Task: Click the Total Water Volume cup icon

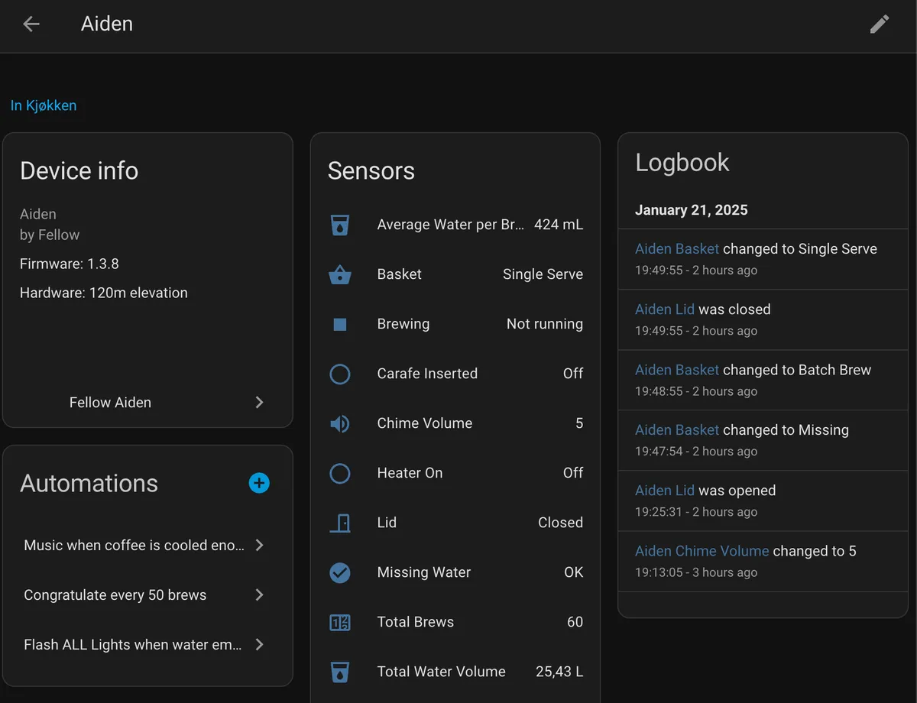Action: click(339, 672)
